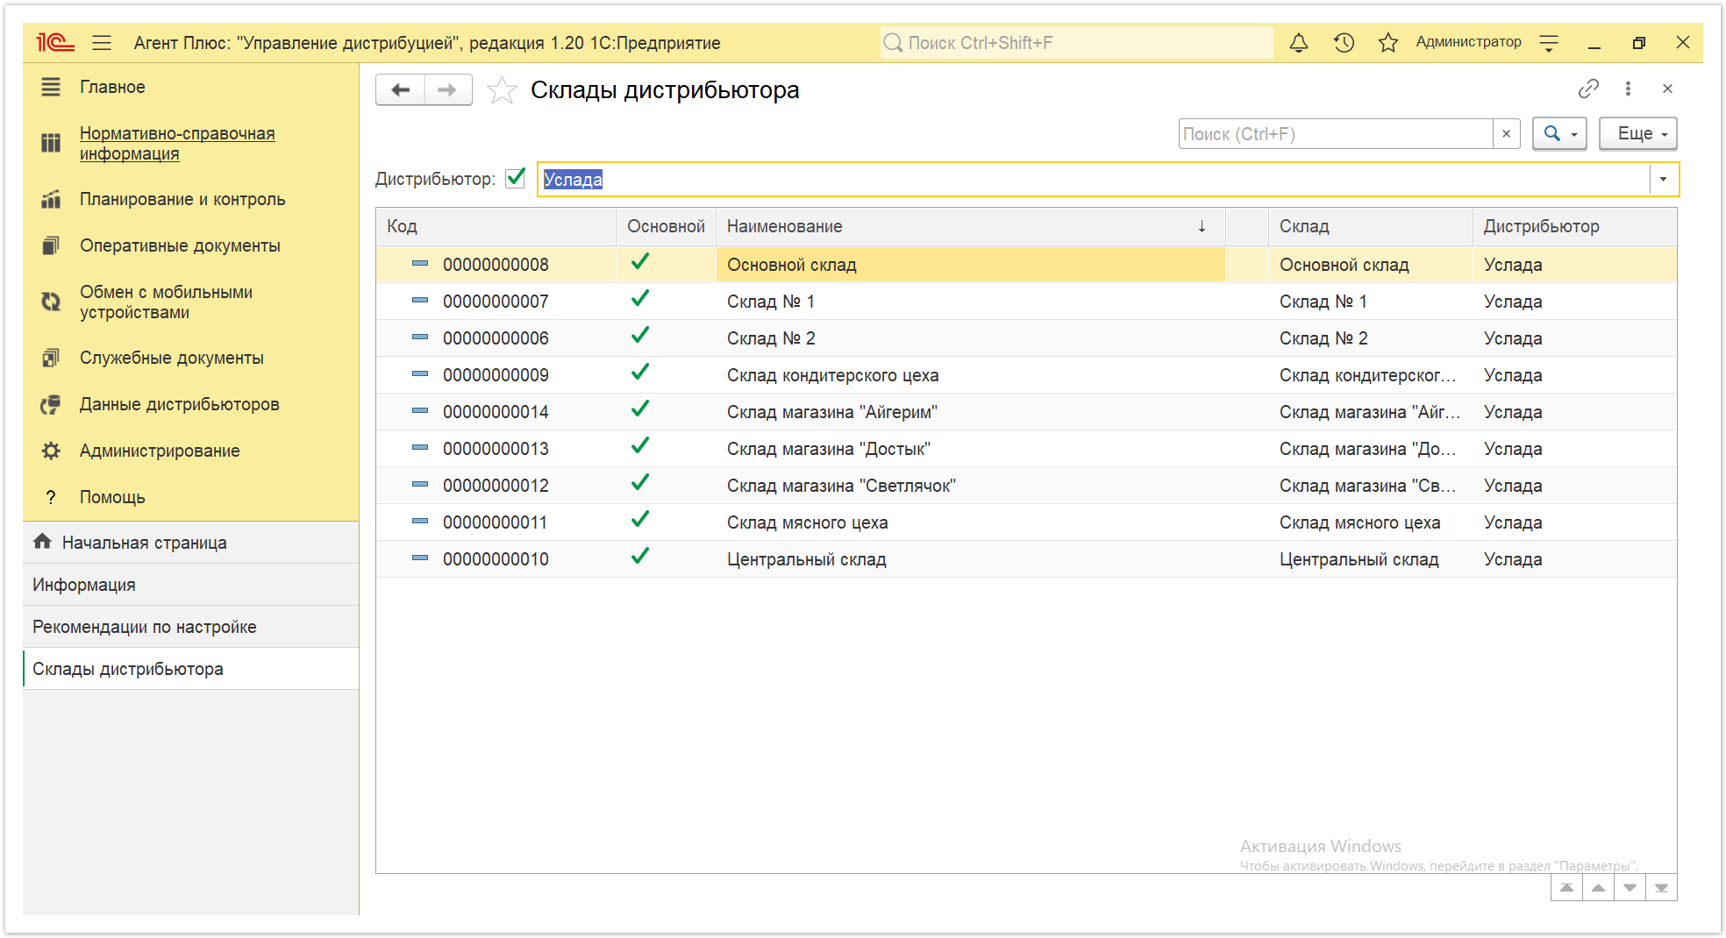Close the Склады дистрибьютора form
1726x938 pixels.
(x=1667, y=89)
